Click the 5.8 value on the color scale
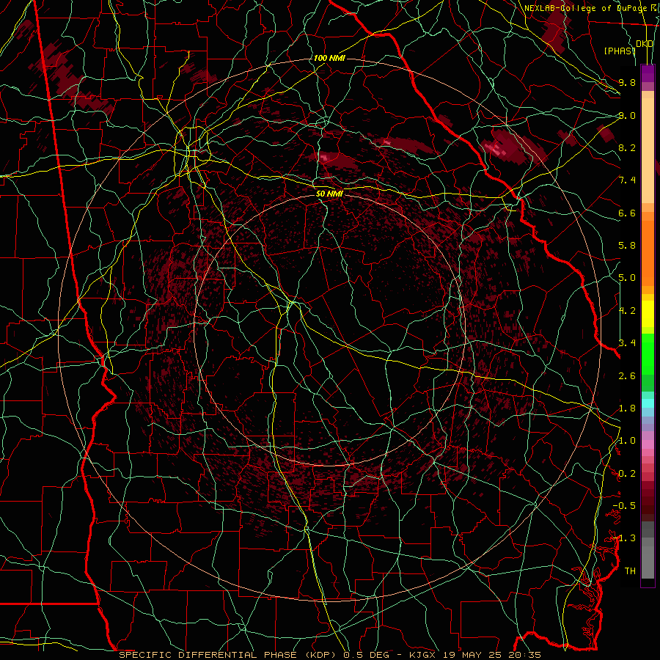Viewport: 660px width, 660px height. click(x=627, y=246)
